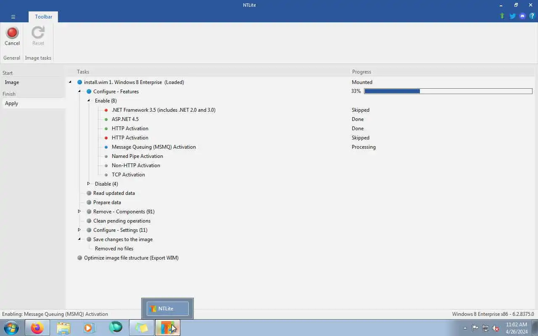Click the Action Center flag tray icon
This screenshot has width=538, height=336.
click(475, 328)
